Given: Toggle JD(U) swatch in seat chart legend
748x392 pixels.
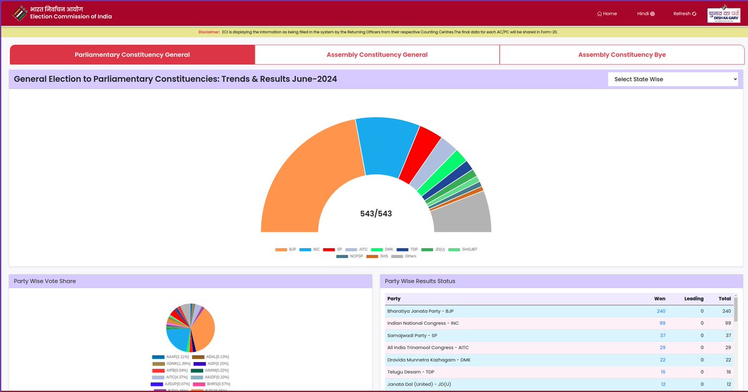Looking at the screenshot, I should (x=427, y=249).
